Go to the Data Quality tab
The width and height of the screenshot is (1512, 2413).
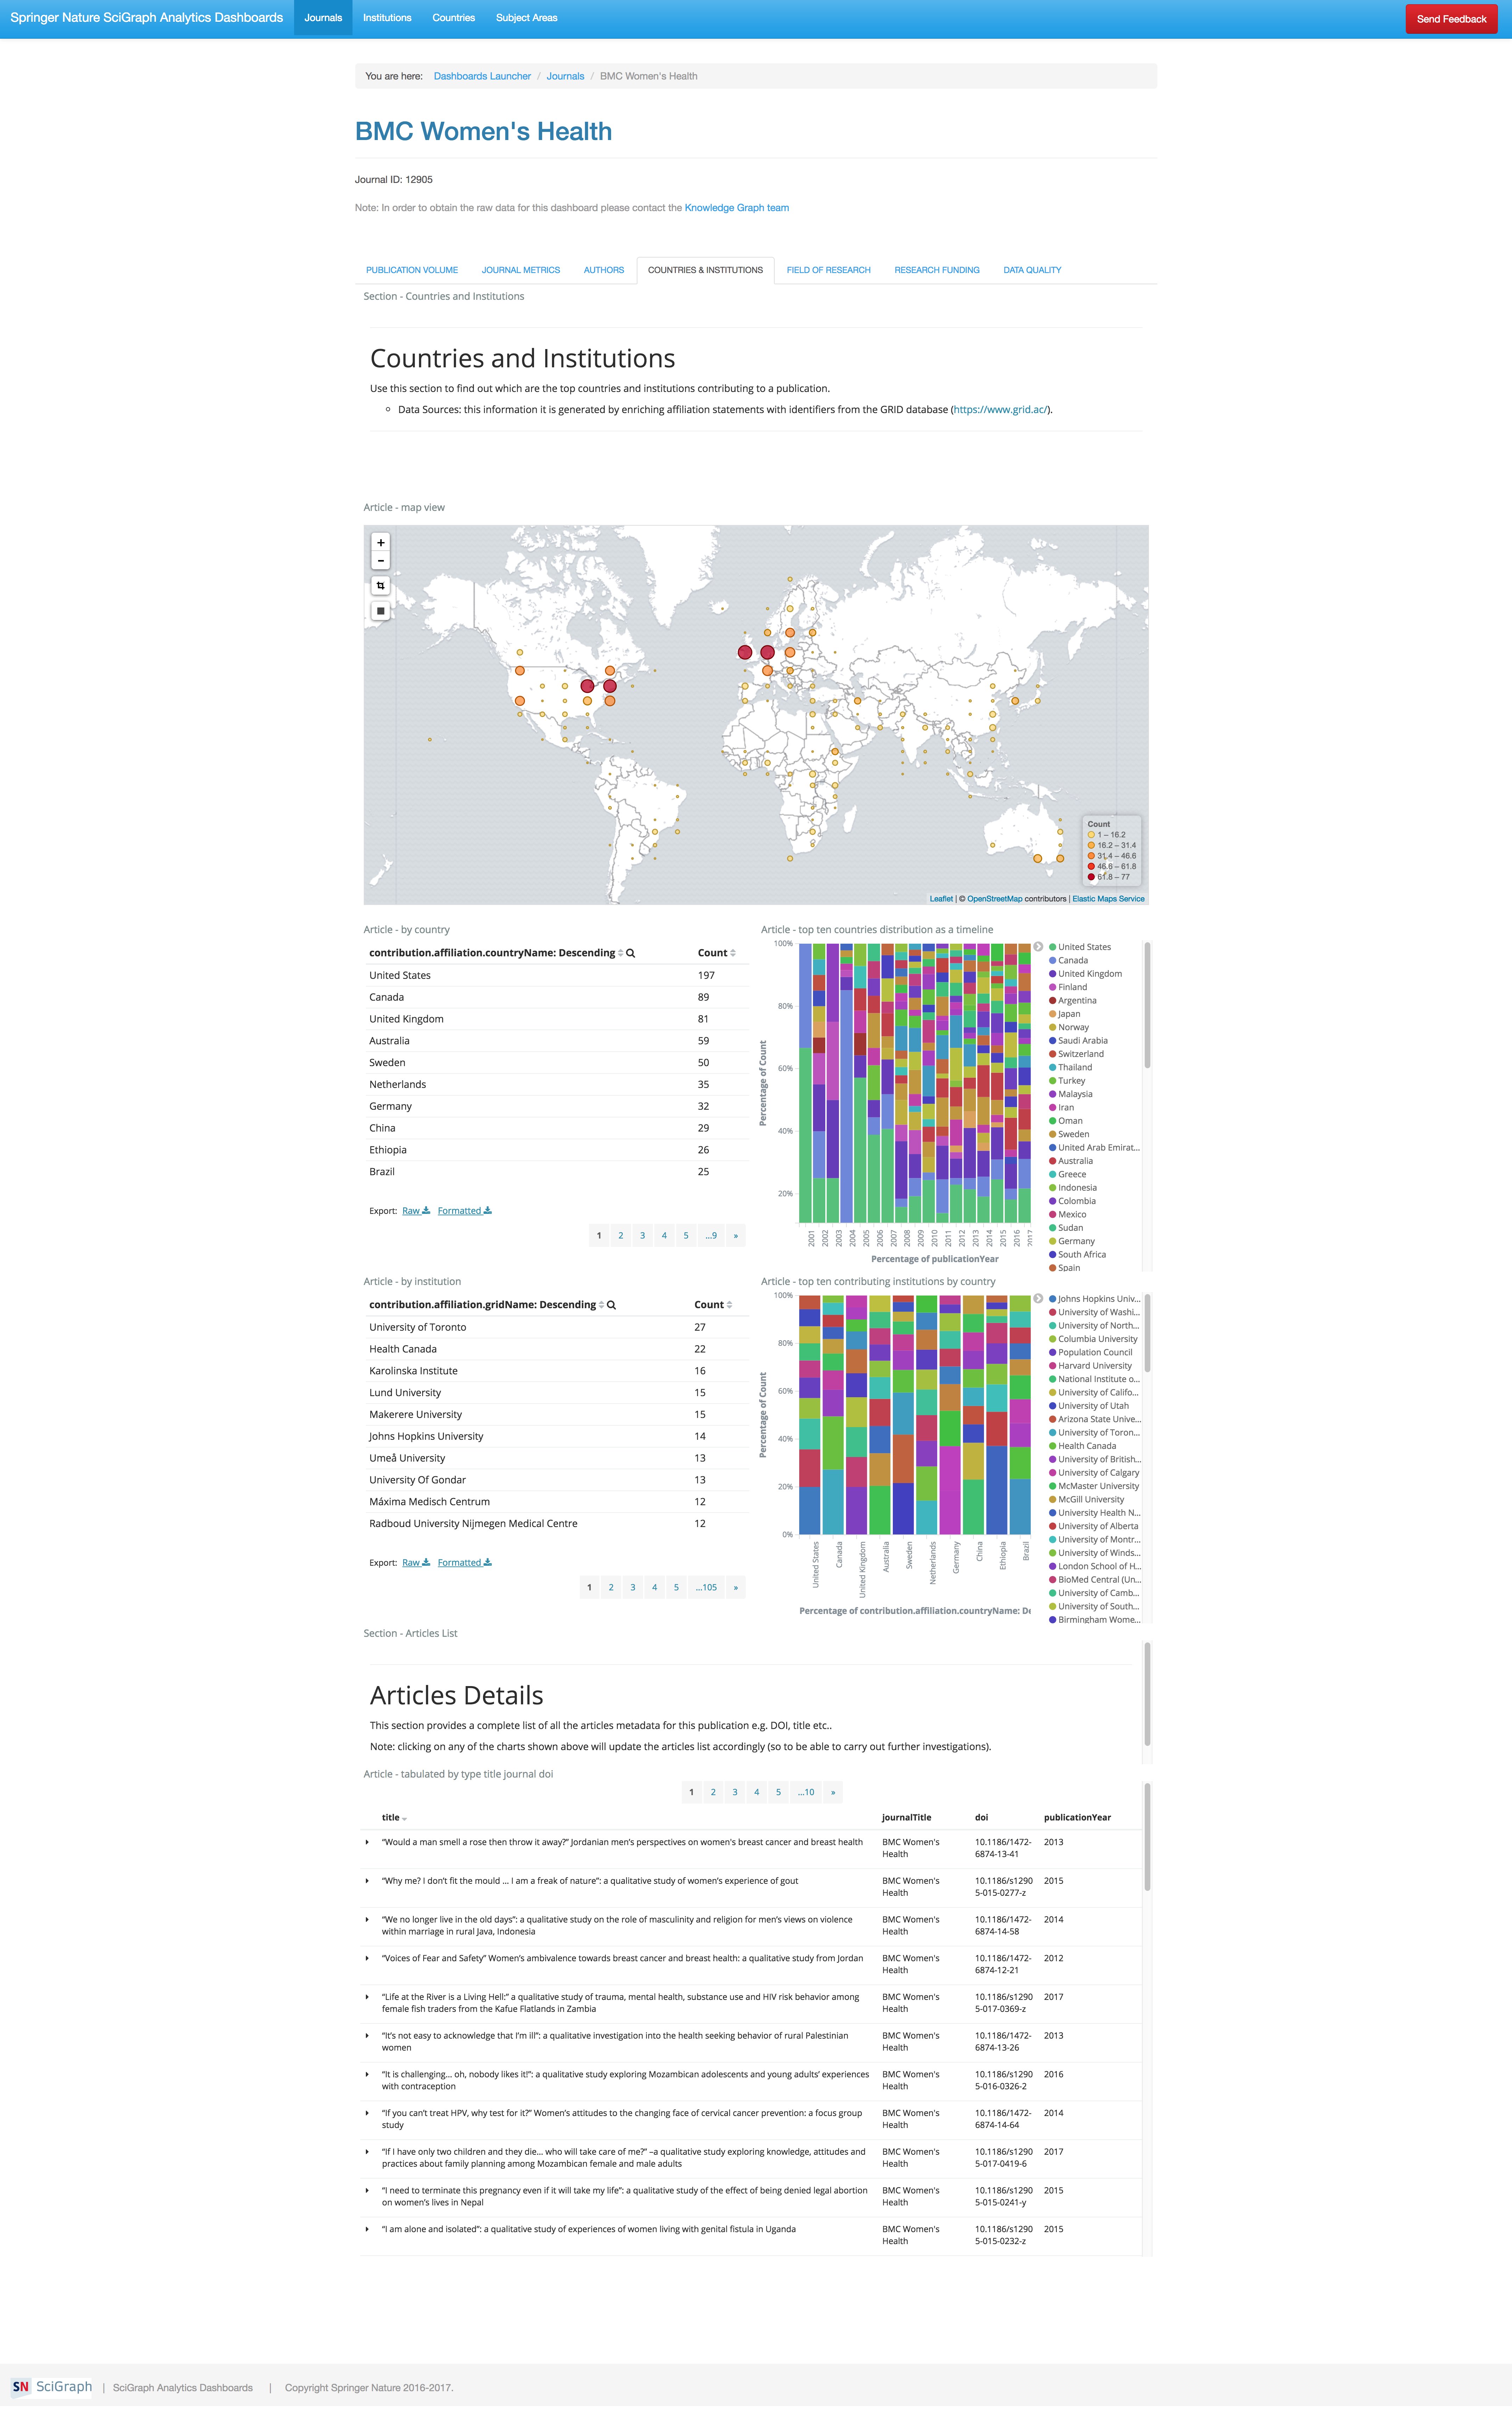pos(1032,270)
